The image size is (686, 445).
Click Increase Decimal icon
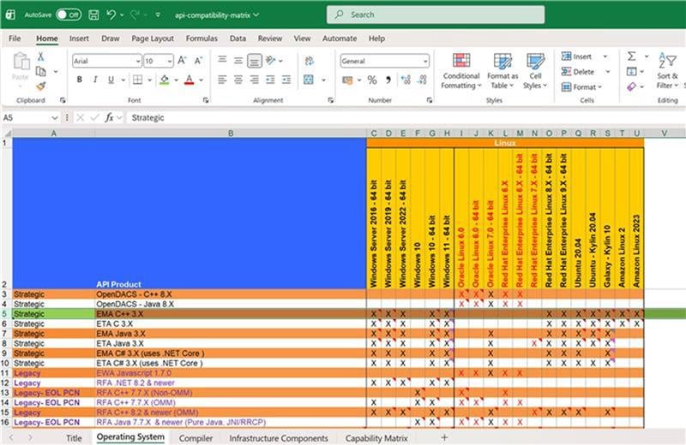[x=406, y=80]
